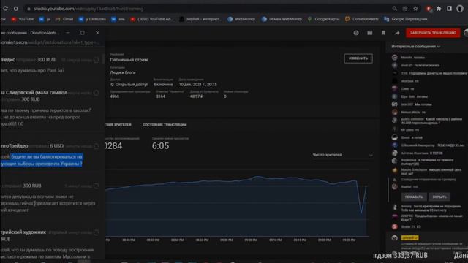Click the create clip icon in Studio header
The height and width of the screenshot is (263, 468).
(370, 33)
